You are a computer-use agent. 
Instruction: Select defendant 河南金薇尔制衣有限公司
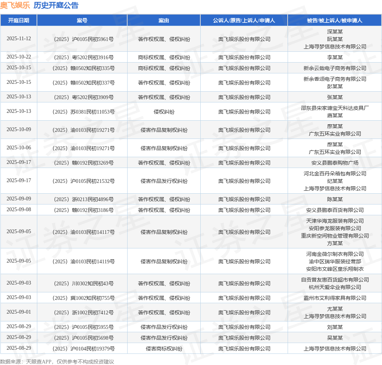[335, 254]
